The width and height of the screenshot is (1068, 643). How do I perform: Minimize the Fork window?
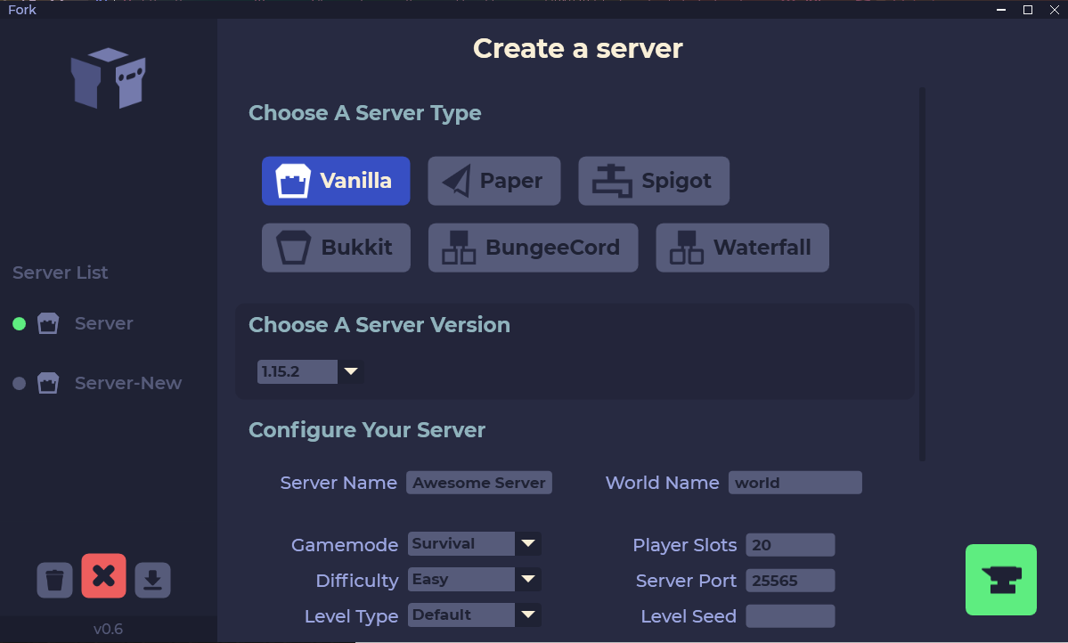(1001, 10)
